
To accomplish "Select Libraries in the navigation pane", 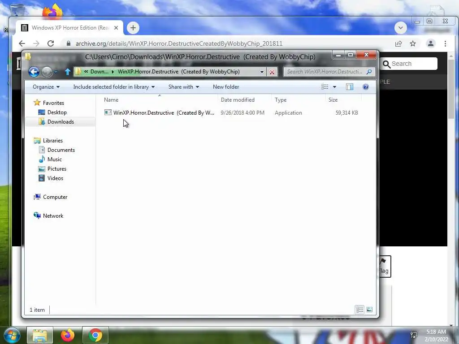I will pos(53,140).
